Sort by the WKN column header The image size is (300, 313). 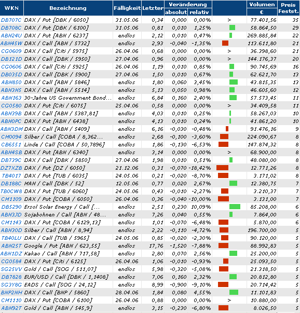click(11, 8)
